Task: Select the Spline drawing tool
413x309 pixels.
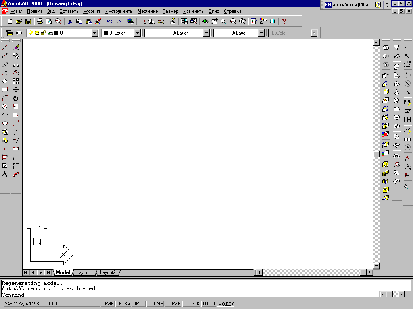Action: pyautogui.click(x=5, y=115)
